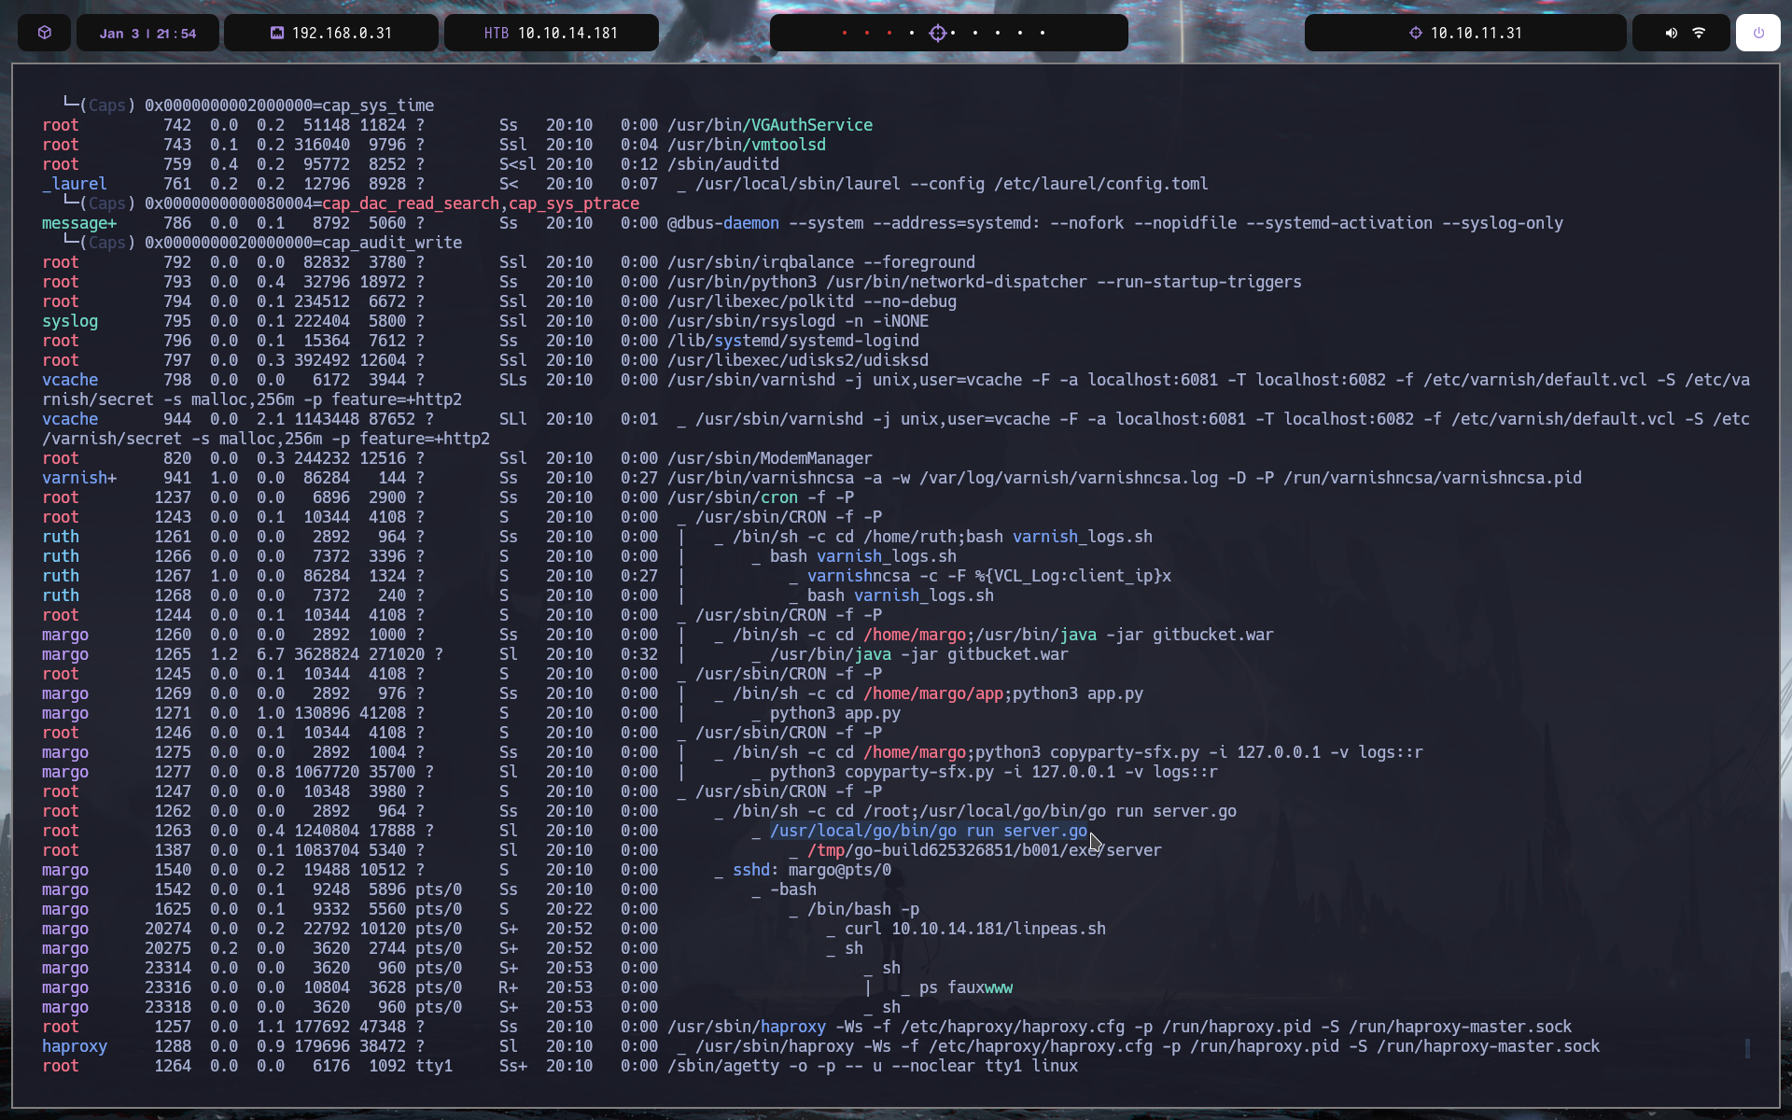Open the Wi-Fi network icon
This screenshot has height=1120, width=1792.
1699,33
